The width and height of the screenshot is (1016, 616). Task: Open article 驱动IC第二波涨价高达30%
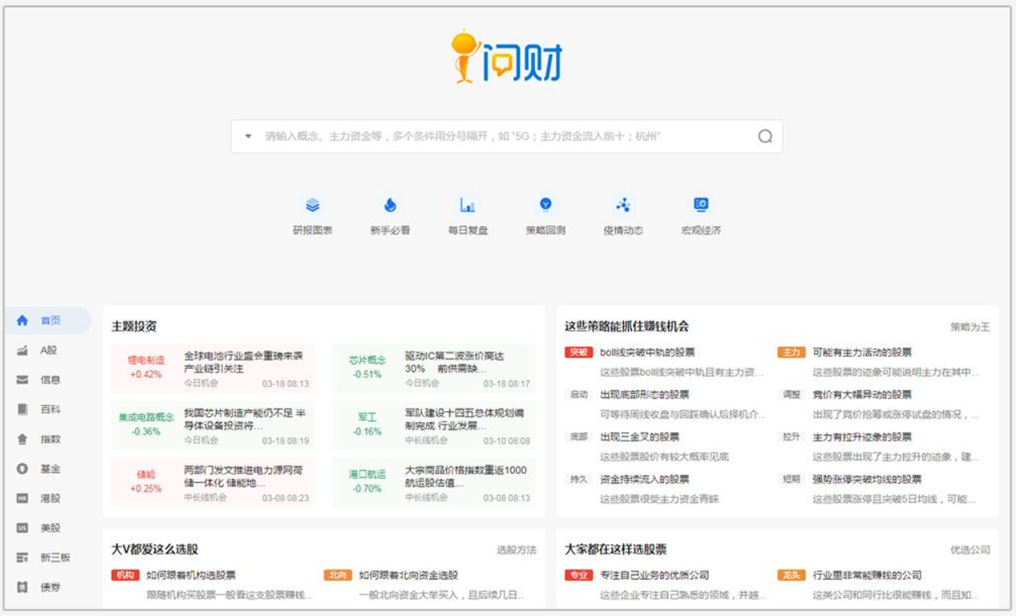coord(456,362)
